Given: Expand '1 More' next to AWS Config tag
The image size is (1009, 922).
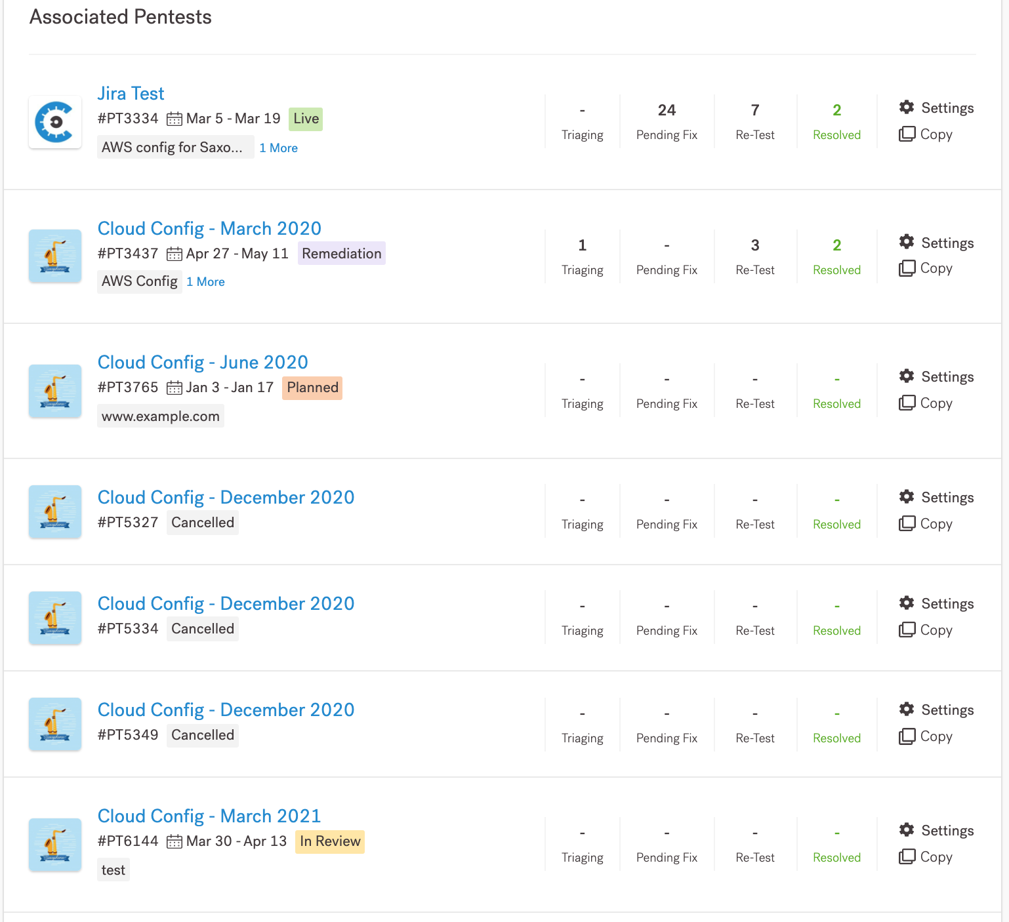Looking at the screenshot, I should (x=205, y=282).
